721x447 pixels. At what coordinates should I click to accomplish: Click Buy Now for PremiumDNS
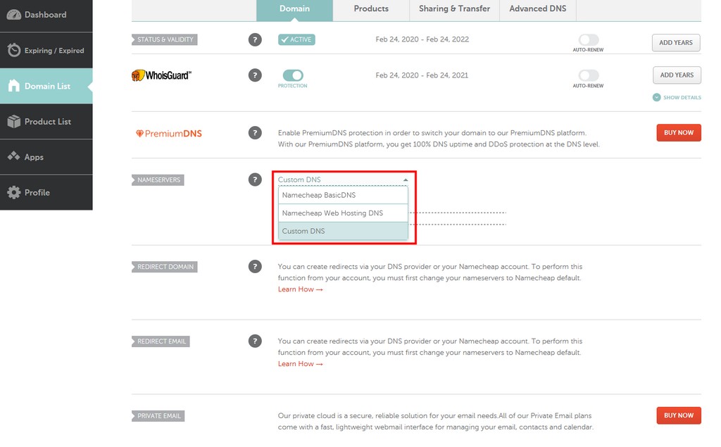(x=678, y=132)
